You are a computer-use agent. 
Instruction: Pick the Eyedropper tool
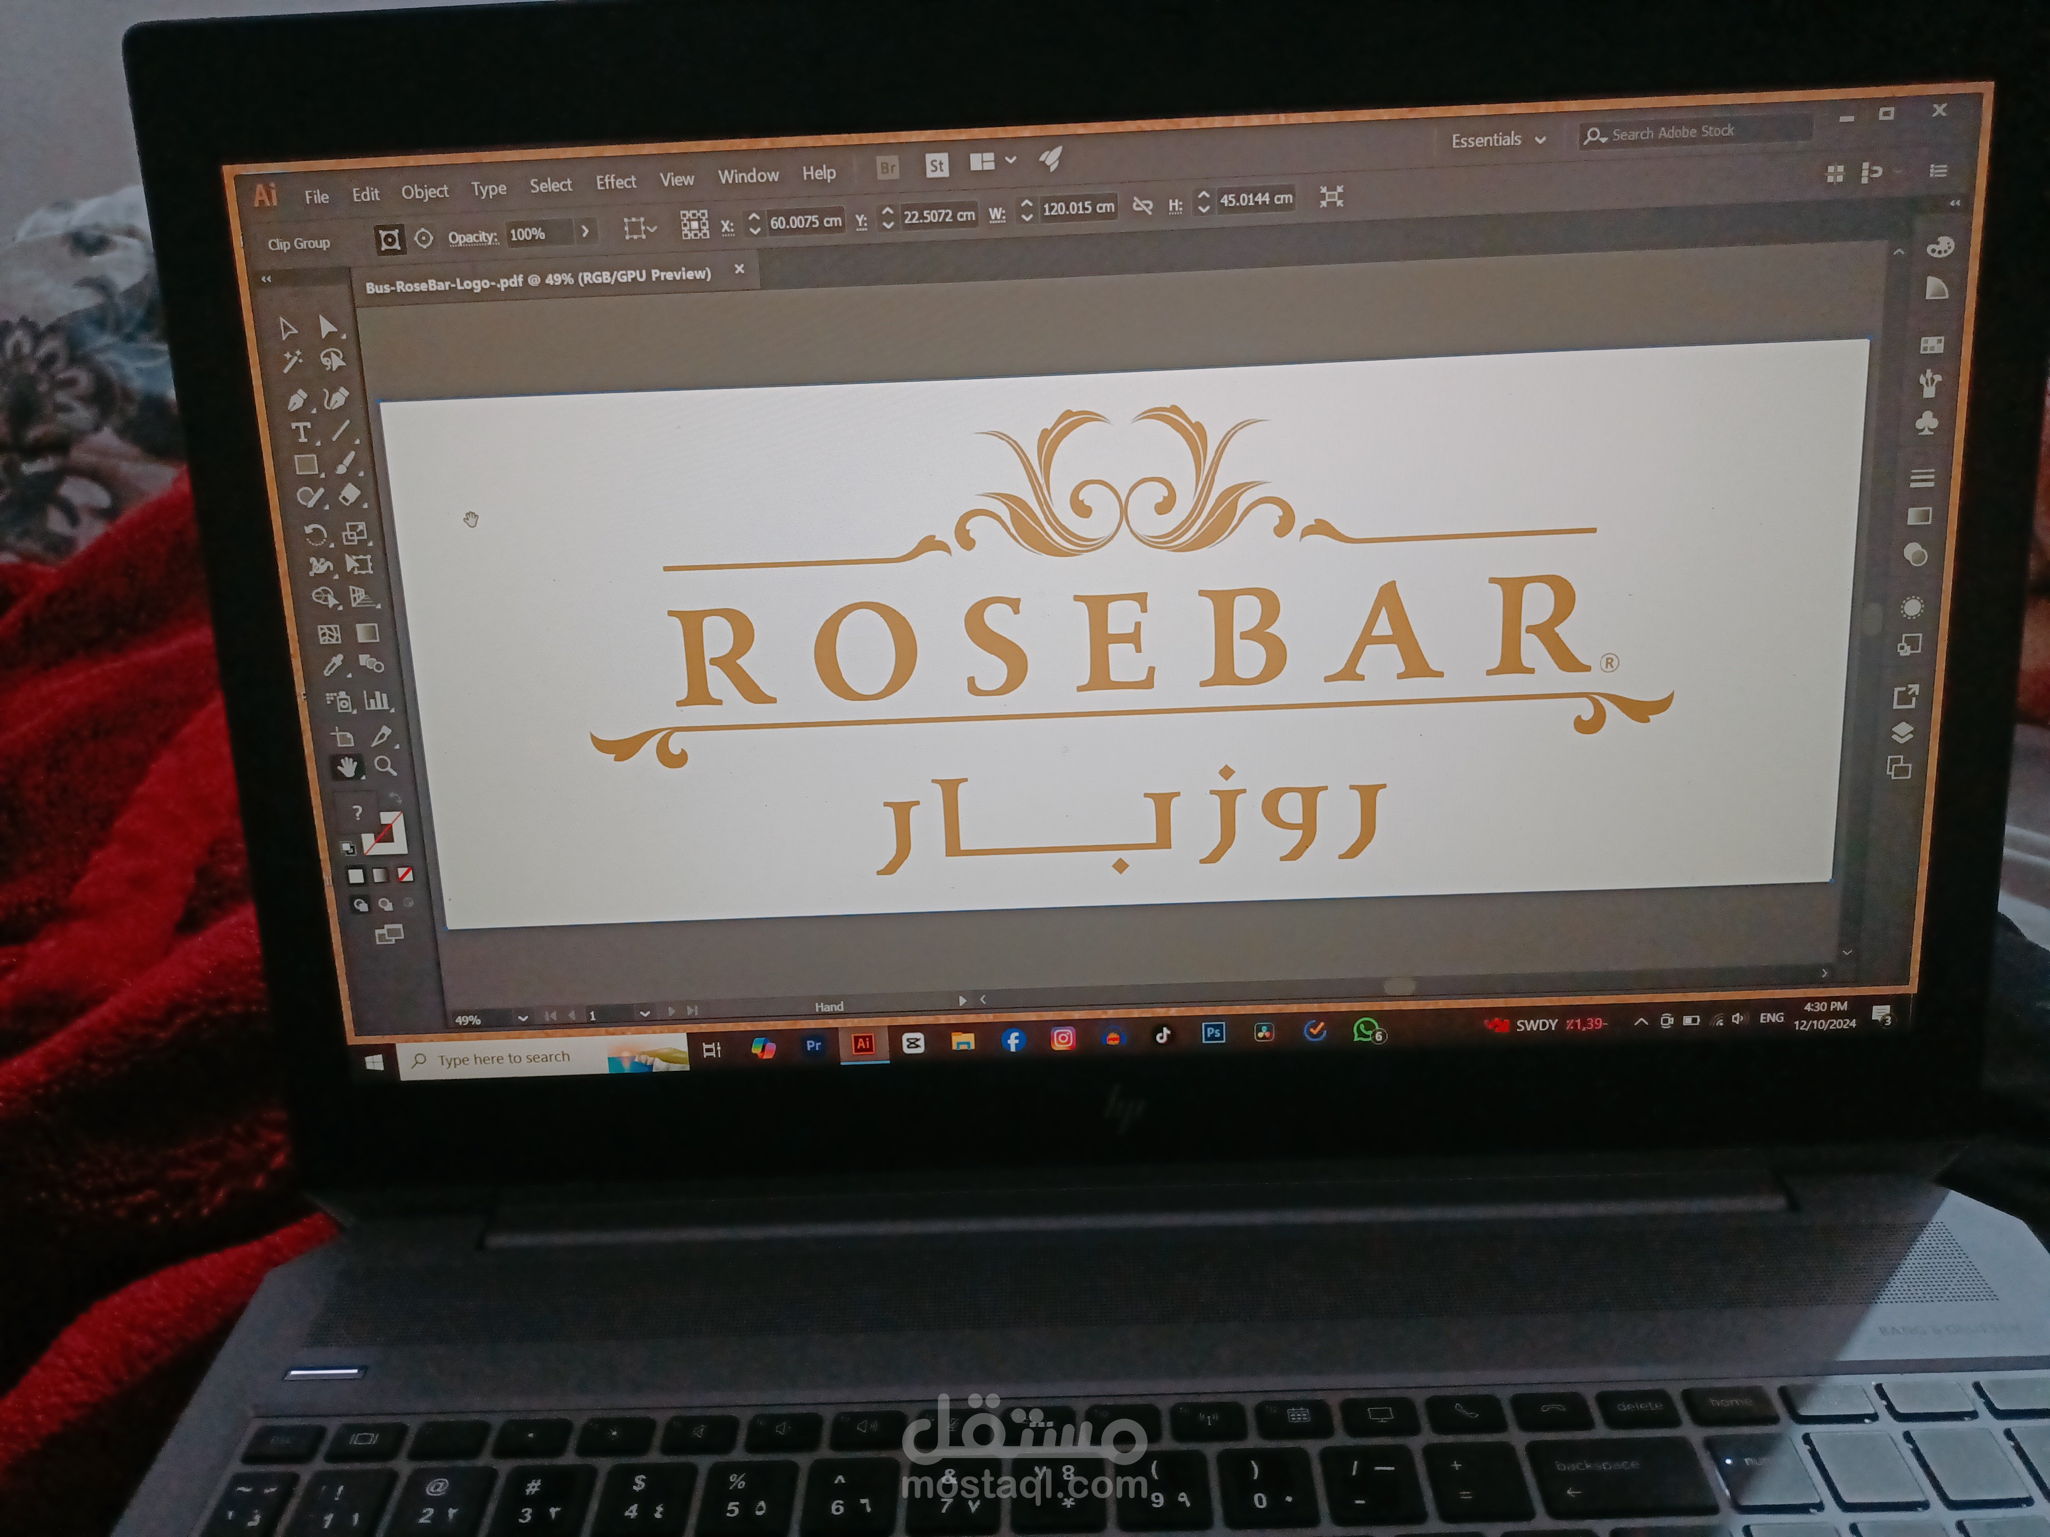point(333,665)
